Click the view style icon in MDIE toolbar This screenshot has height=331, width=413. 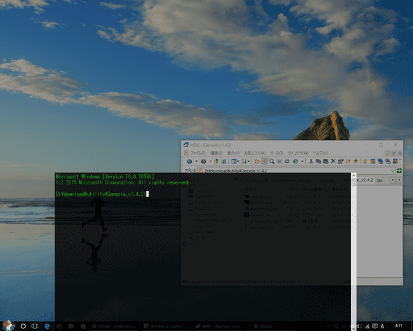pyautogui.click(x=233, y=161)
